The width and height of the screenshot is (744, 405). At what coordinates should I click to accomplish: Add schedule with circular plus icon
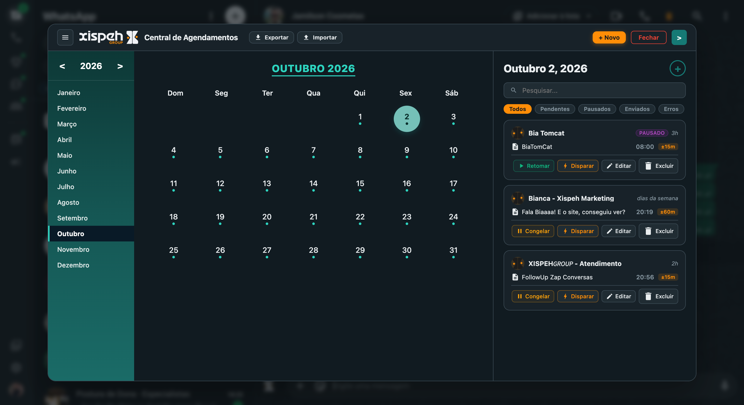click(x=677, y=69)
